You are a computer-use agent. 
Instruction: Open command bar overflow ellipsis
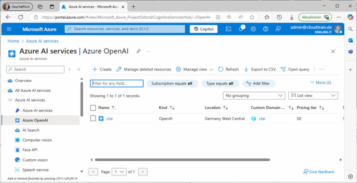322,70
